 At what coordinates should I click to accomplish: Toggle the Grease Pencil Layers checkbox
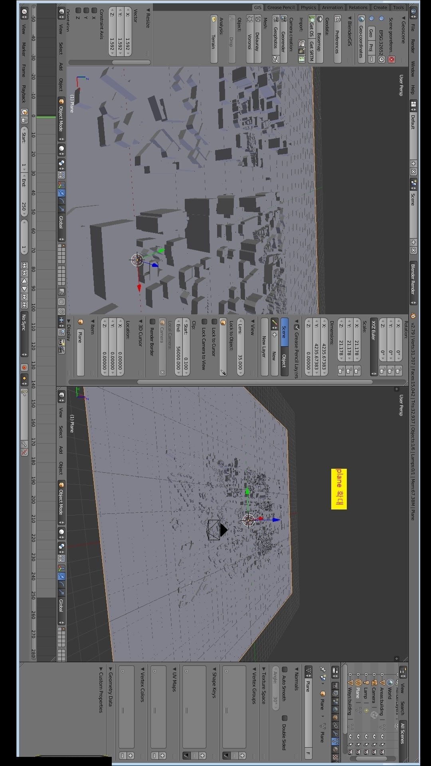pos(297,327)
